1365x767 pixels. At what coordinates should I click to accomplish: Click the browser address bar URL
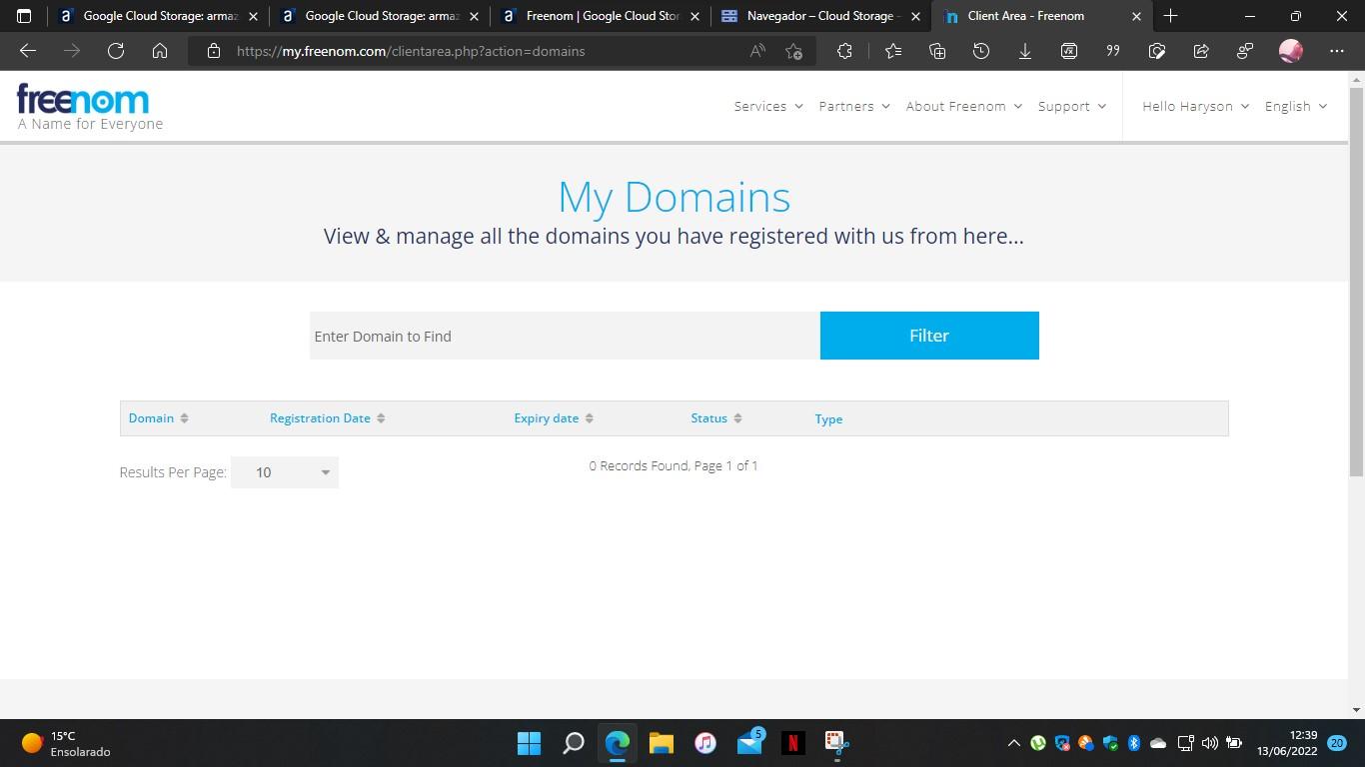point(411,51)
